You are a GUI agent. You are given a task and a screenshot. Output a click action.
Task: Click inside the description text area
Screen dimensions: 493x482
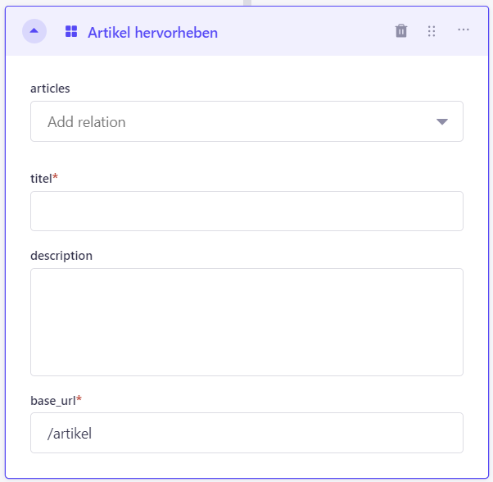246,322
